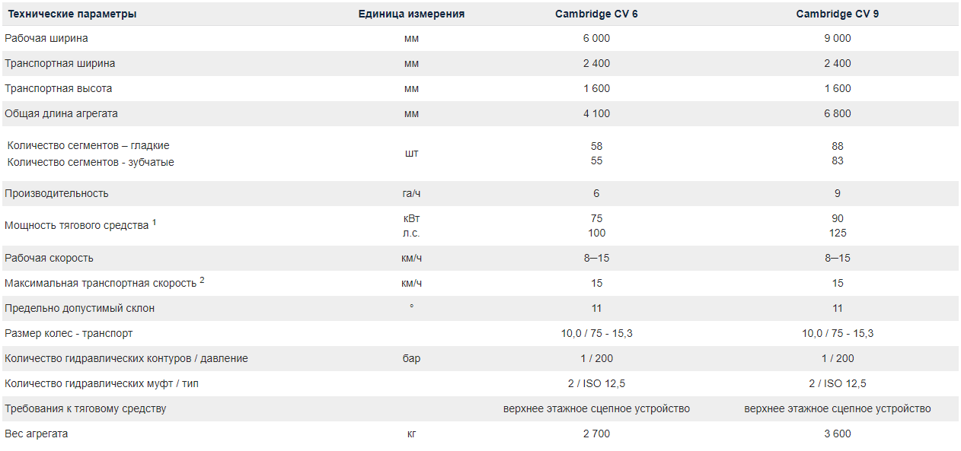The height and width of the screenshot is (451, 961).
Task: Click the Транспортная высота row label
Action: [x=59, y=88]
